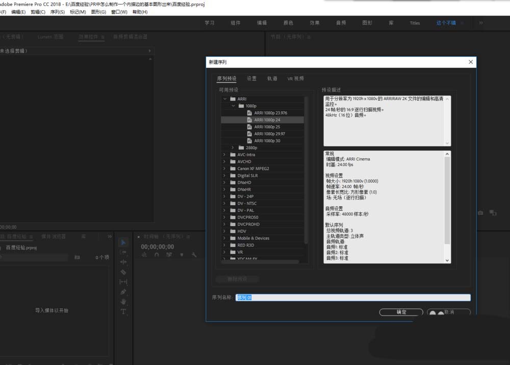Switch to the Titles workspace
The height and width of the screenshot is (365, 510).
click(x=415, y=23)
